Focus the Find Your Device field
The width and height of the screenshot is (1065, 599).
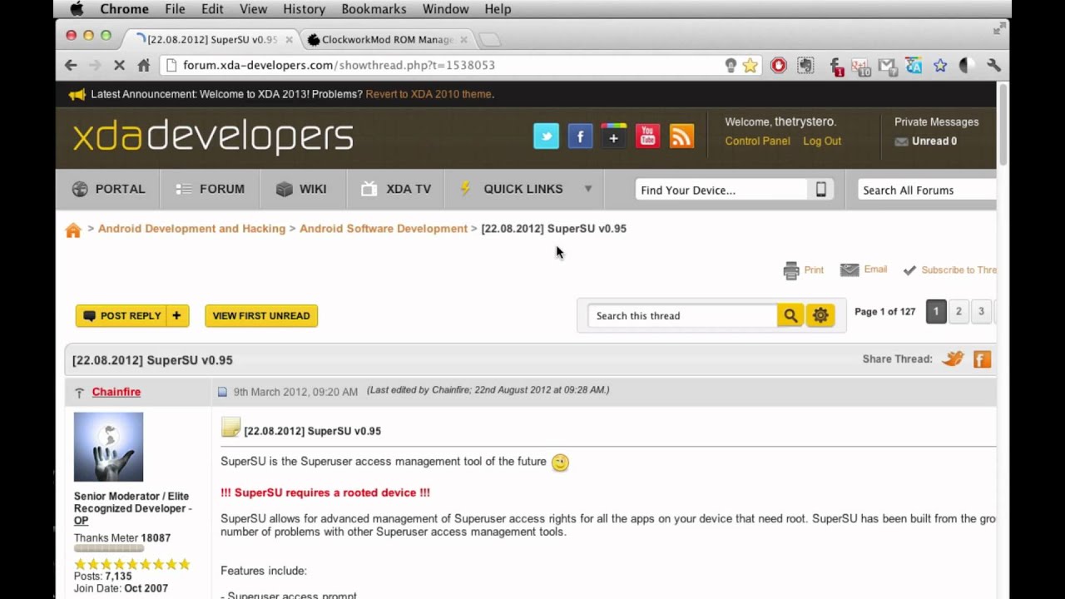pos(721,190)
